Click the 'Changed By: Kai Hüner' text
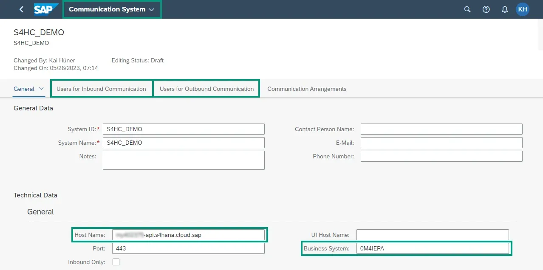The image size is (543, 270). 44,60
